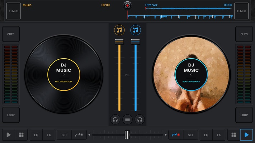Open left deck sampler pads grid
The width and height of the screenshot is (255, 143).
pos(21,135)
